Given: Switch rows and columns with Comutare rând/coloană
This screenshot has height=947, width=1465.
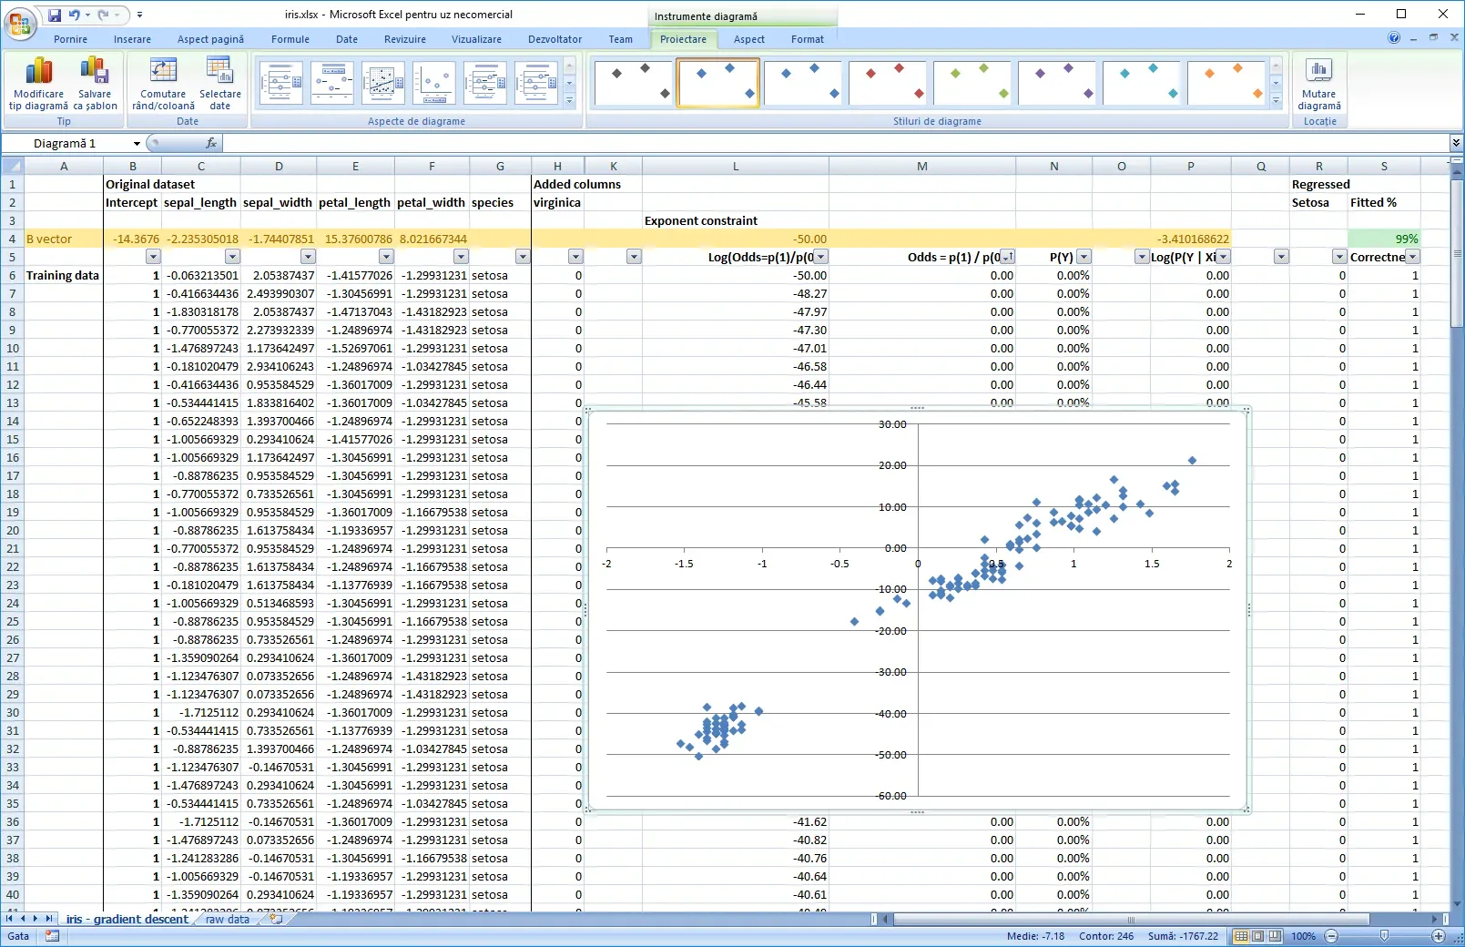Looking at the screenshot, I should click(x=163, y=83).
